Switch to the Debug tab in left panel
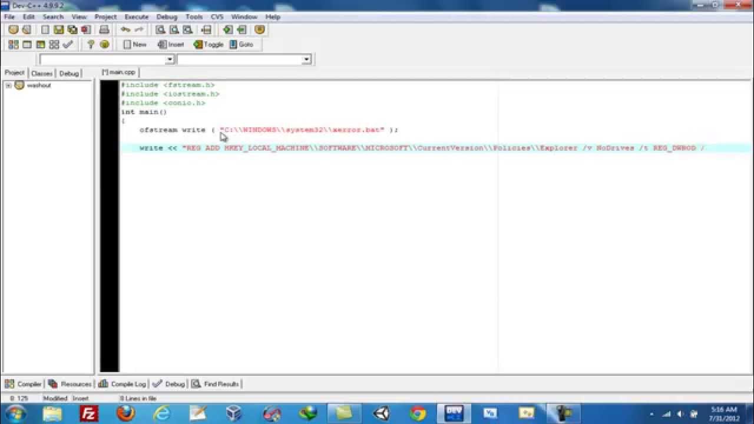 69,74
